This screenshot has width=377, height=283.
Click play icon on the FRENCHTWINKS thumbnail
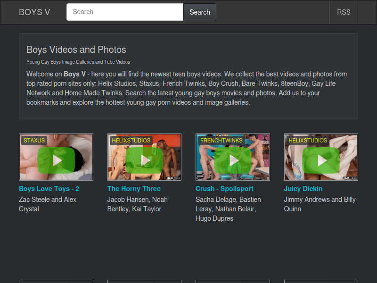(233, 160)
